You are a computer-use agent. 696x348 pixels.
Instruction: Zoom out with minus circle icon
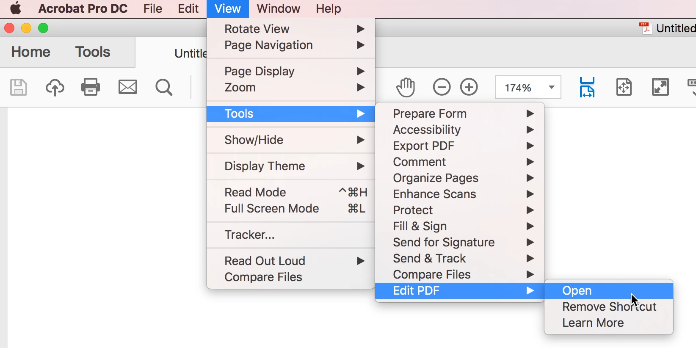pyautogui.click(x=442, y=87)
